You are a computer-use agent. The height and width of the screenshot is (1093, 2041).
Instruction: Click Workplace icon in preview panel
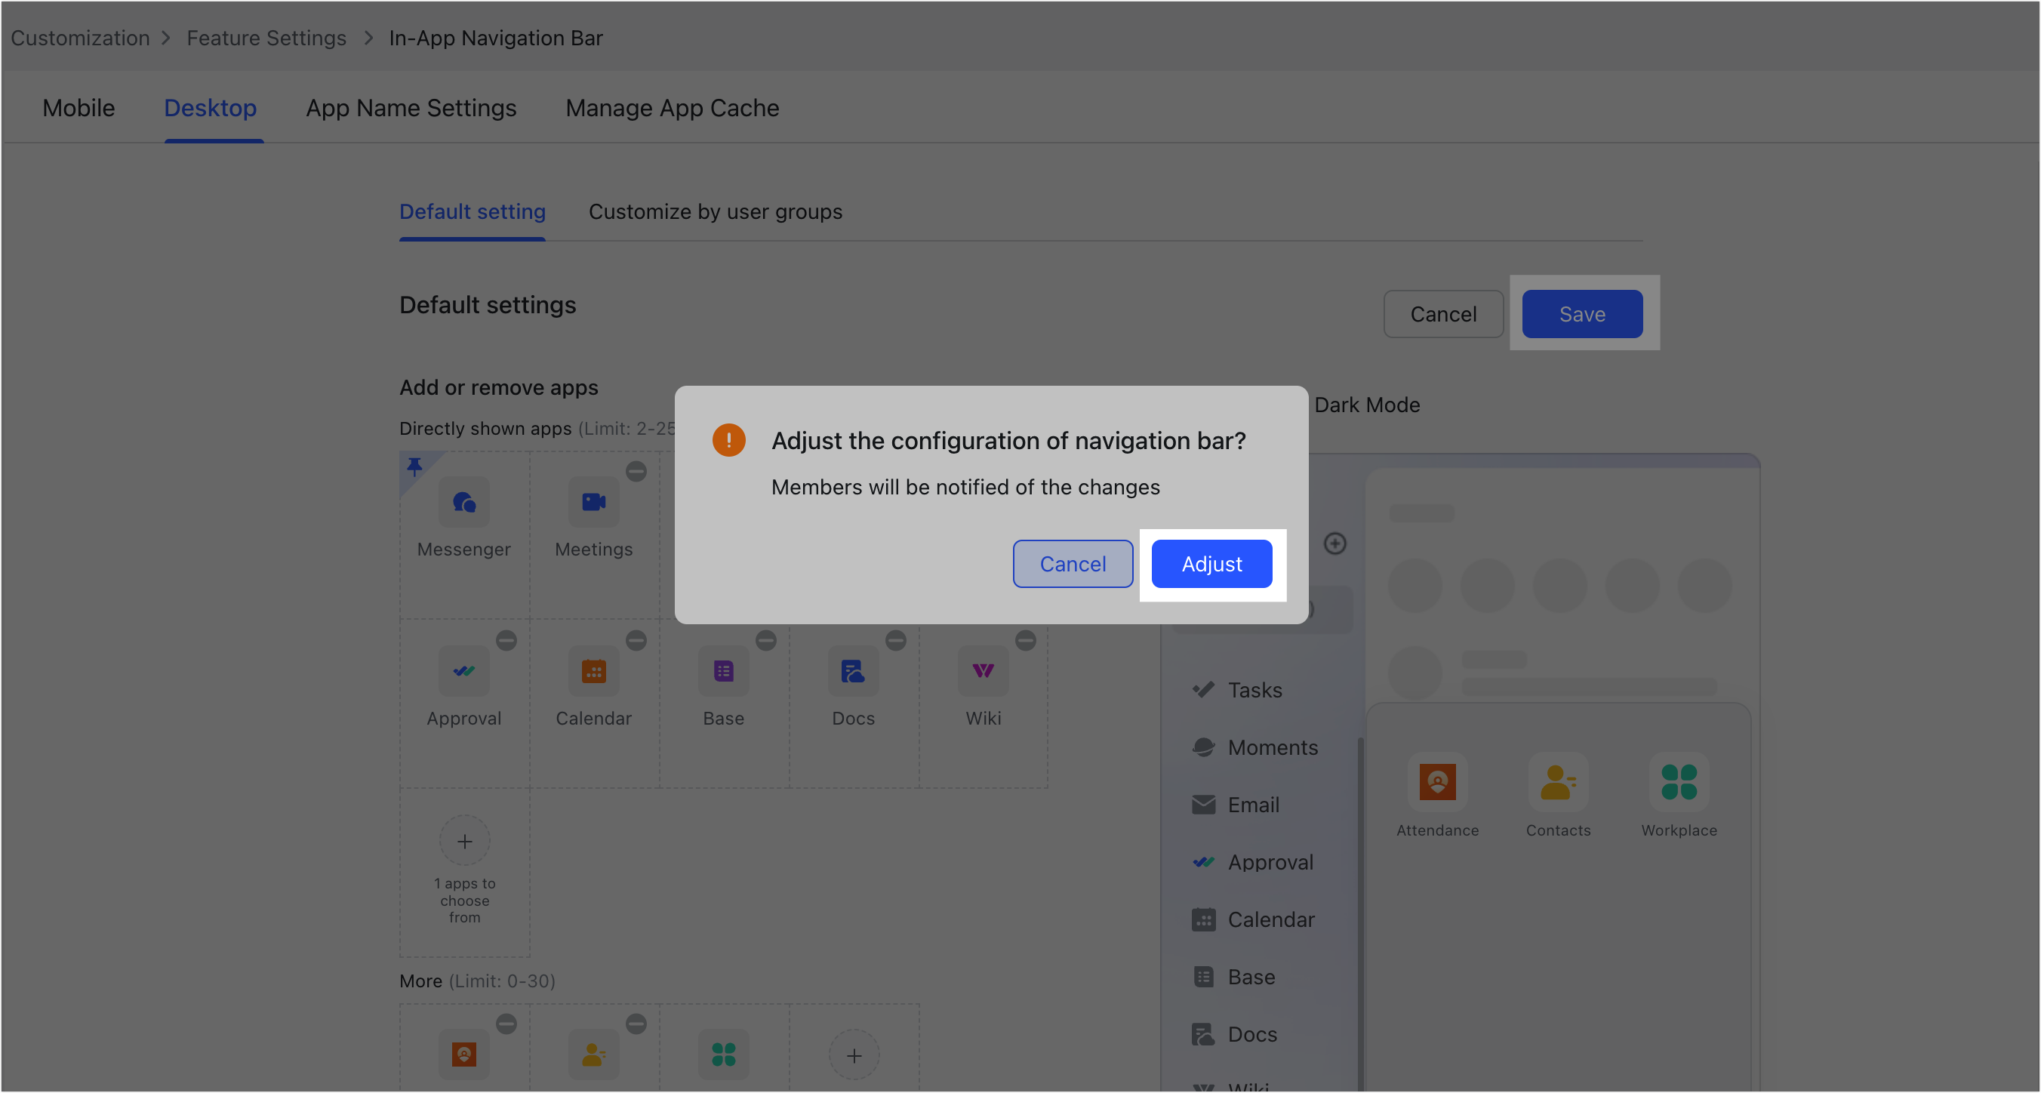1678,781
